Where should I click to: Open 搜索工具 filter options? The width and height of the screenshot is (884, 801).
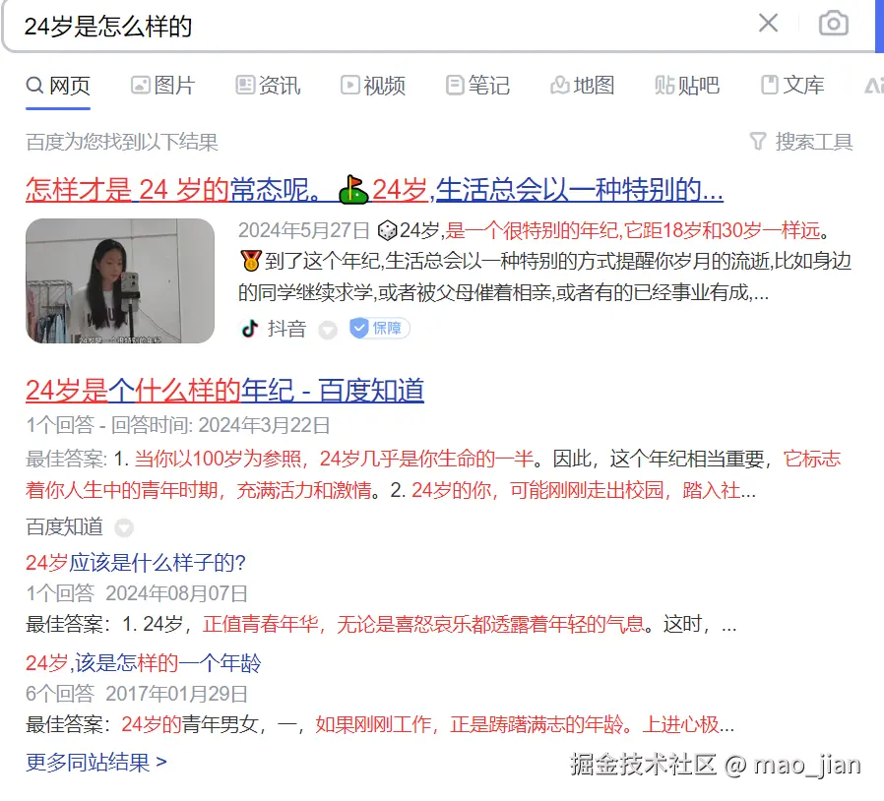click(801, 142)
